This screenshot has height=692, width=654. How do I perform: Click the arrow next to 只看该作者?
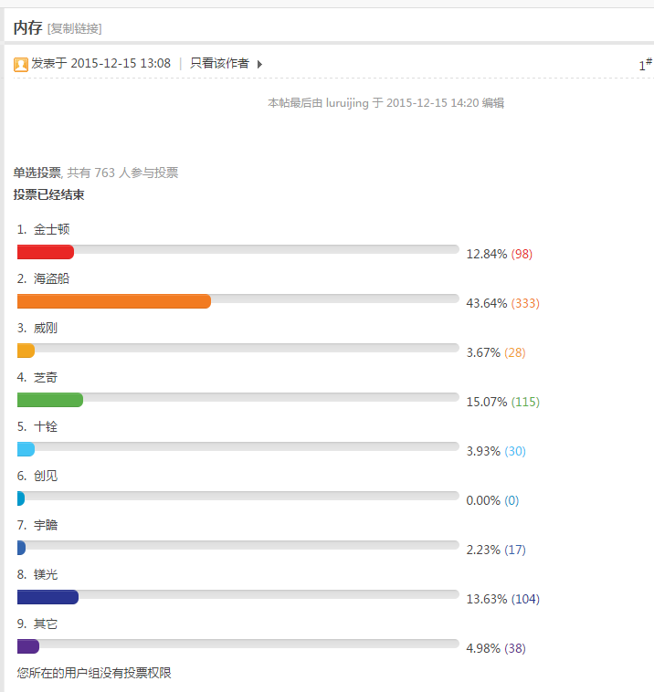pos(260,65)
